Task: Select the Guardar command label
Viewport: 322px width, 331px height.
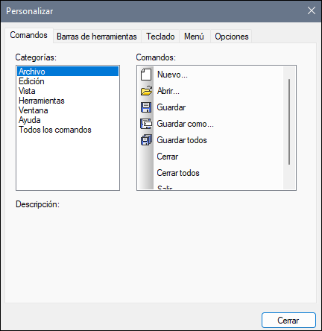Action: pyautogui.click(x=171, y=107)
